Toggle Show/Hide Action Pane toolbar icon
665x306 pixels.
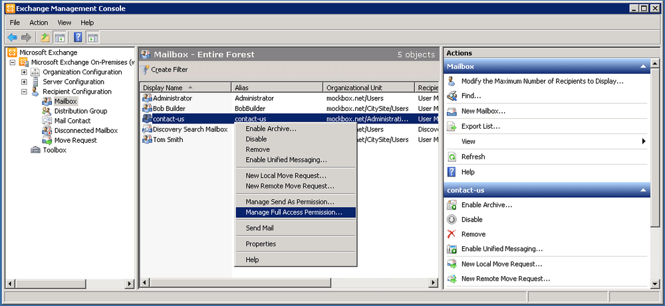click(x=93, y=37)
